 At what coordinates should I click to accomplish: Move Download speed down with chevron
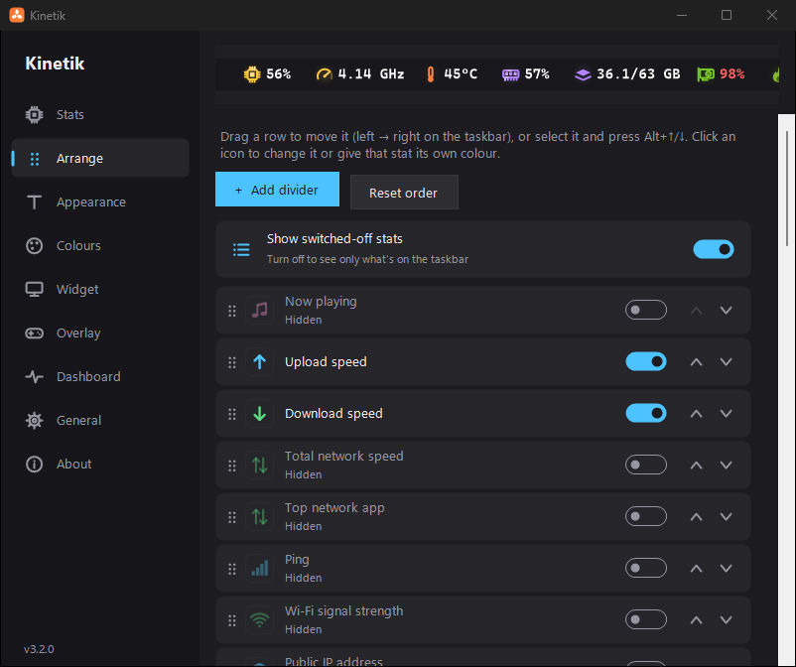coord(726,414)
